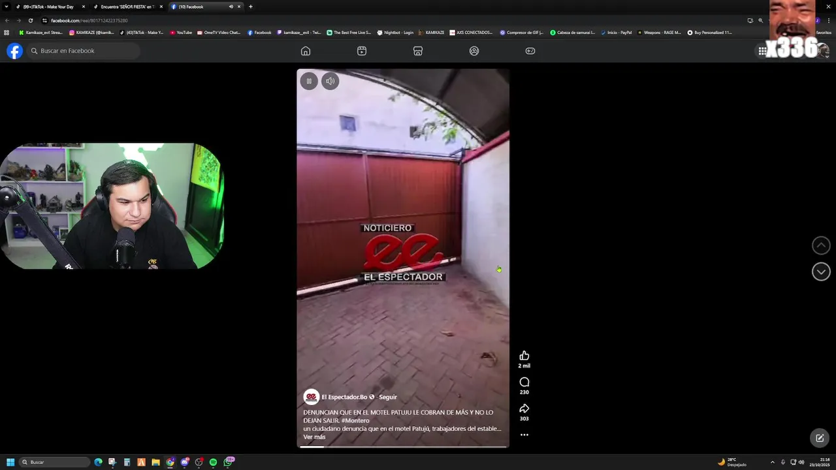View site information icon in address bar

(x=44, y=20)
